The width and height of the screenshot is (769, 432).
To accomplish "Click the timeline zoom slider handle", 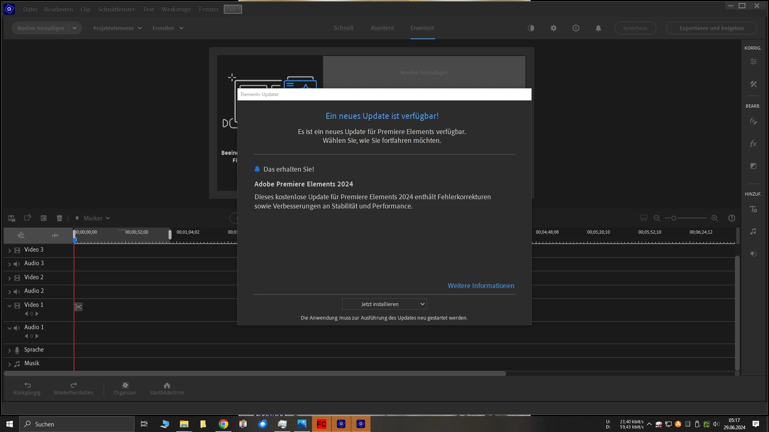I will click(x=674, y=218).
